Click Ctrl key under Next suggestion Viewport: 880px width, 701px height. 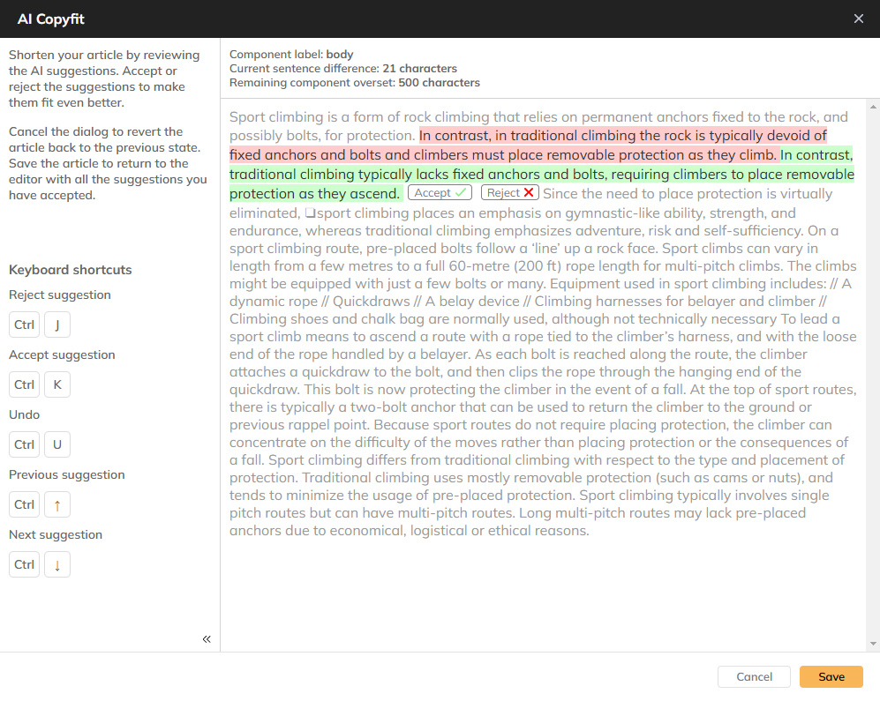click(x=24, y=564)
